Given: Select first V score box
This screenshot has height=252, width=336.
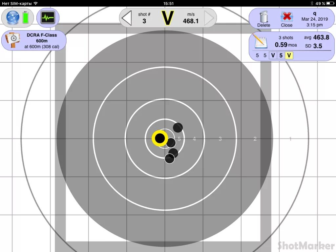Looking at the screenshot, I should click(x=273, y=55).
